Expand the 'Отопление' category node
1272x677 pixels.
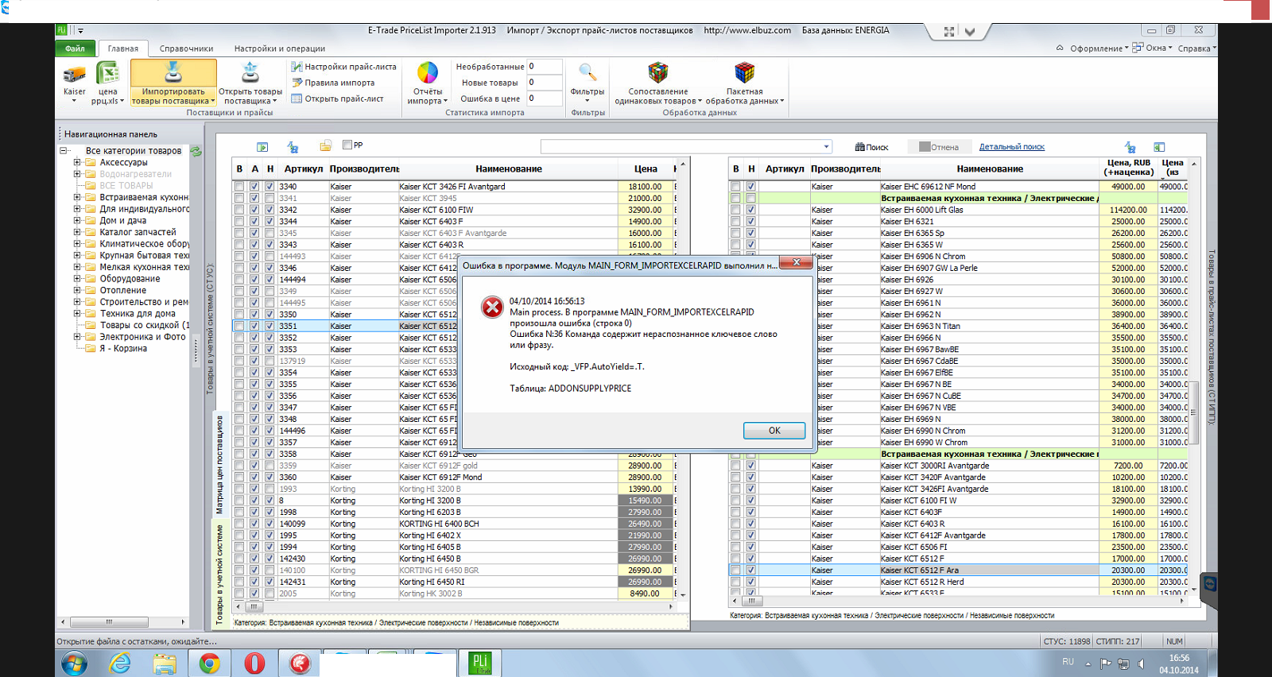77,290
